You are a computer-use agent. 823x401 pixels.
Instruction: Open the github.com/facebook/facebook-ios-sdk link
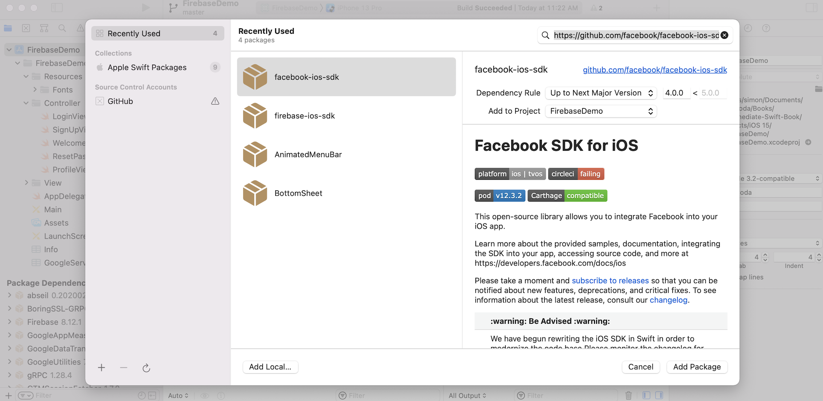coord(655,70)
